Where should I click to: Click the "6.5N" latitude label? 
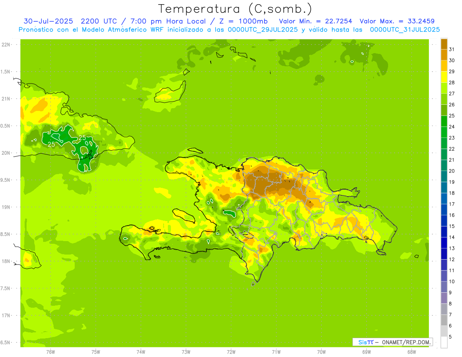click(5, 342)
